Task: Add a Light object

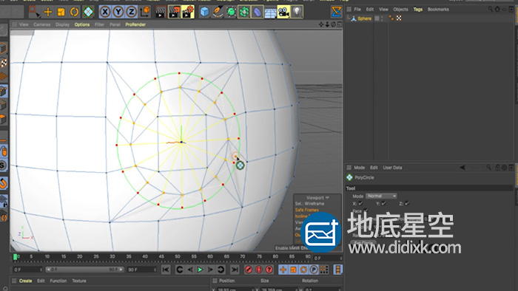Action: (x=297, y=13)
